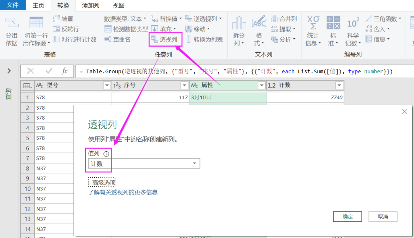Select cell 117 in 序号 column
Viewport: 414px width, 238px height.
(151, 97)
